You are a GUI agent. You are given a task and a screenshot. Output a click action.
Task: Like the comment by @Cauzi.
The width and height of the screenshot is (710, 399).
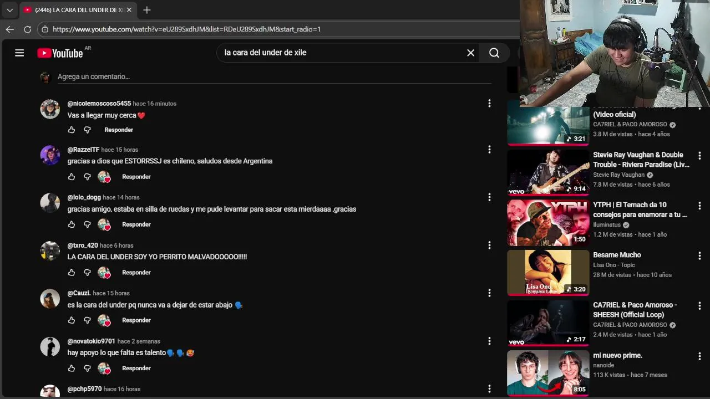tap(72, 320)
